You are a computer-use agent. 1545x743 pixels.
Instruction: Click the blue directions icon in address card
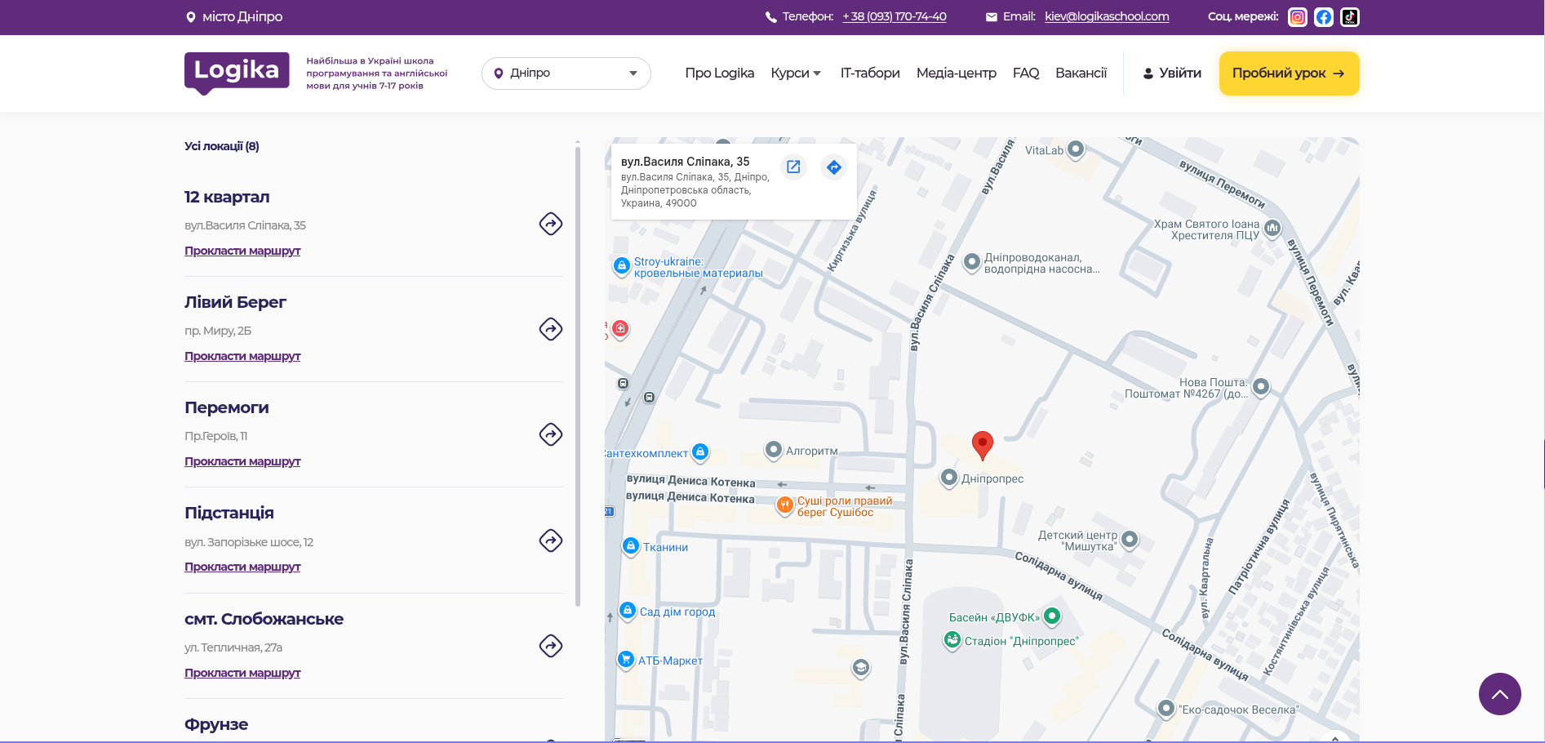pos(833,167)
